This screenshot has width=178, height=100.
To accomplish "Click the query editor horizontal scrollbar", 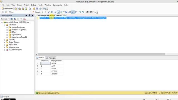I will (101, 54).
